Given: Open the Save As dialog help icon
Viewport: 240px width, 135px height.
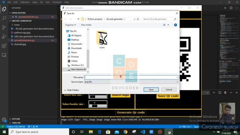Looking at the screenshot, I should pos(175,25).
